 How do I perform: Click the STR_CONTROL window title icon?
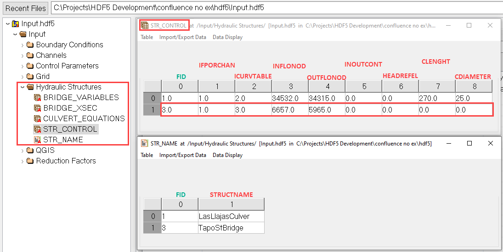click(145, 26)
